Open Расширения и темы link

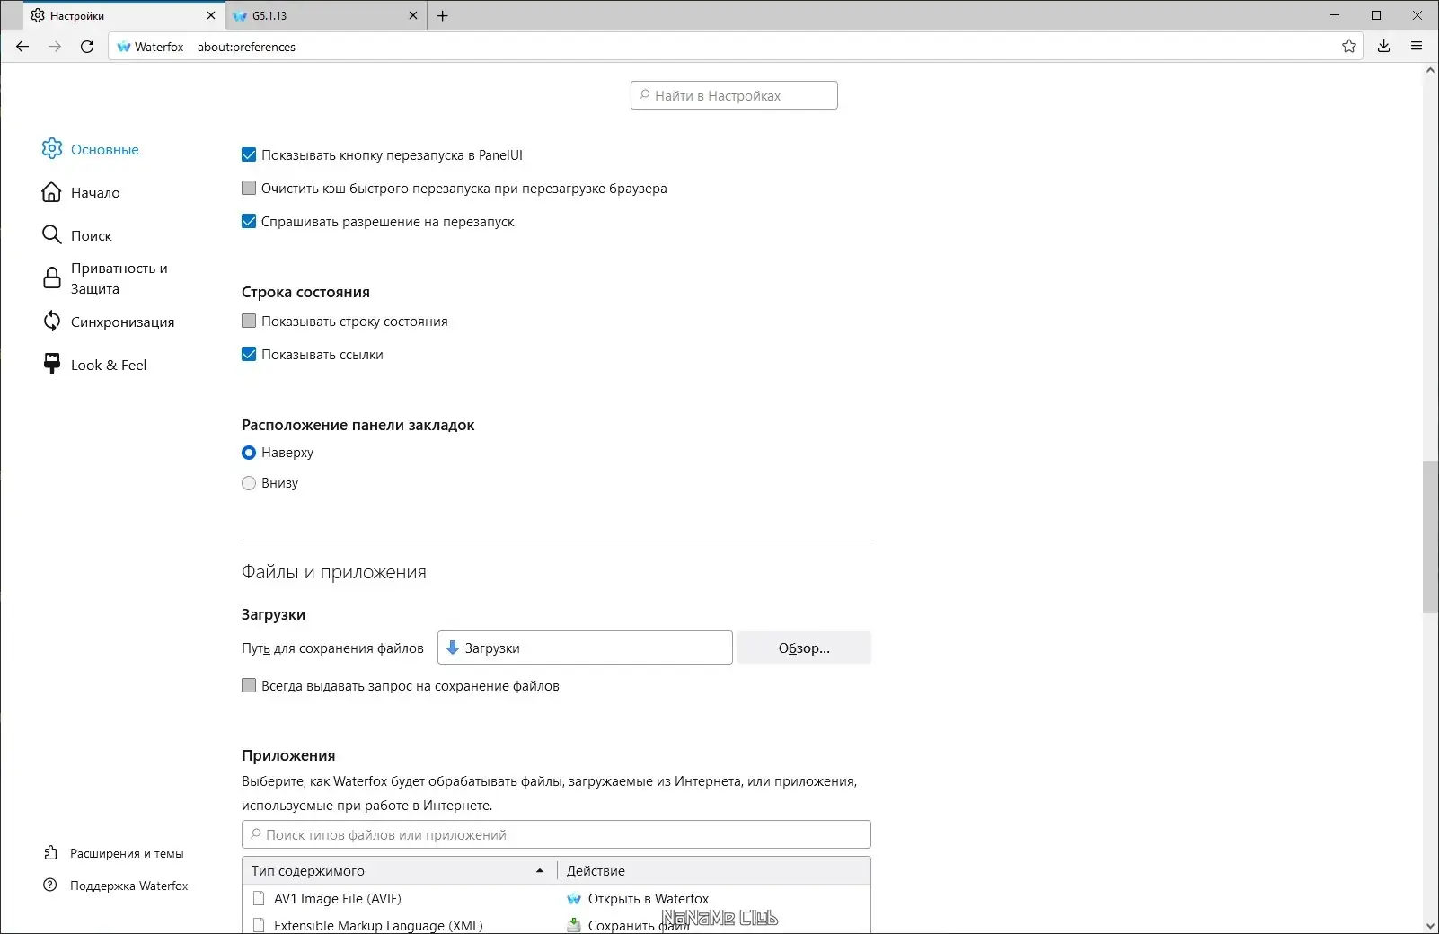[x=126, y=853]
